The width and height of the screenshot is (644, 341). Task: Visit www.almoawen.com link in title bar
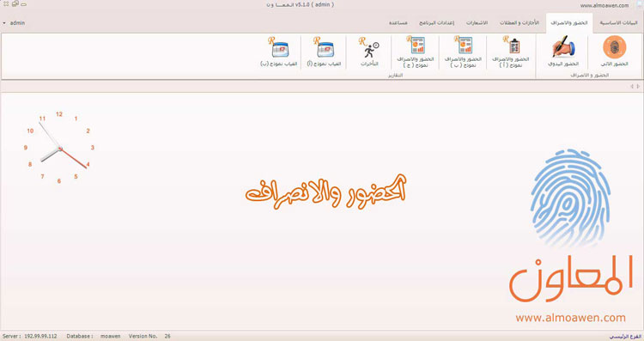(x=605, y=6)
